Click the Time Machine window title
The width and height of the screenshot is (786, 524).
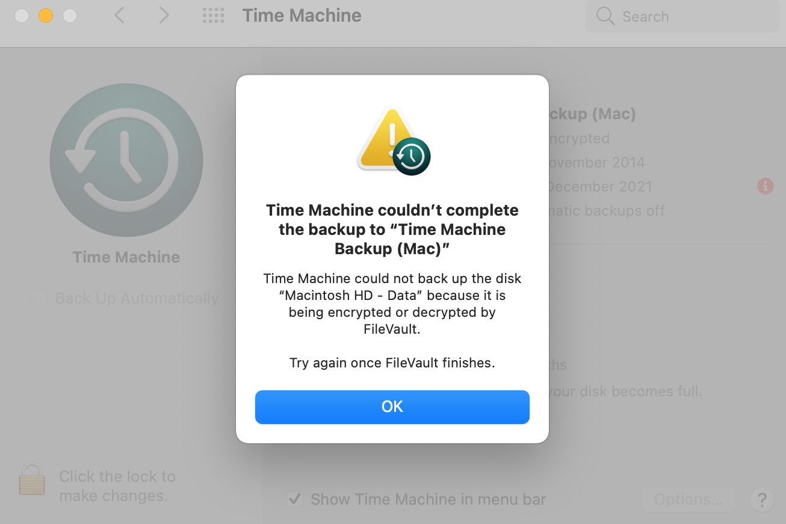point(302,16)
